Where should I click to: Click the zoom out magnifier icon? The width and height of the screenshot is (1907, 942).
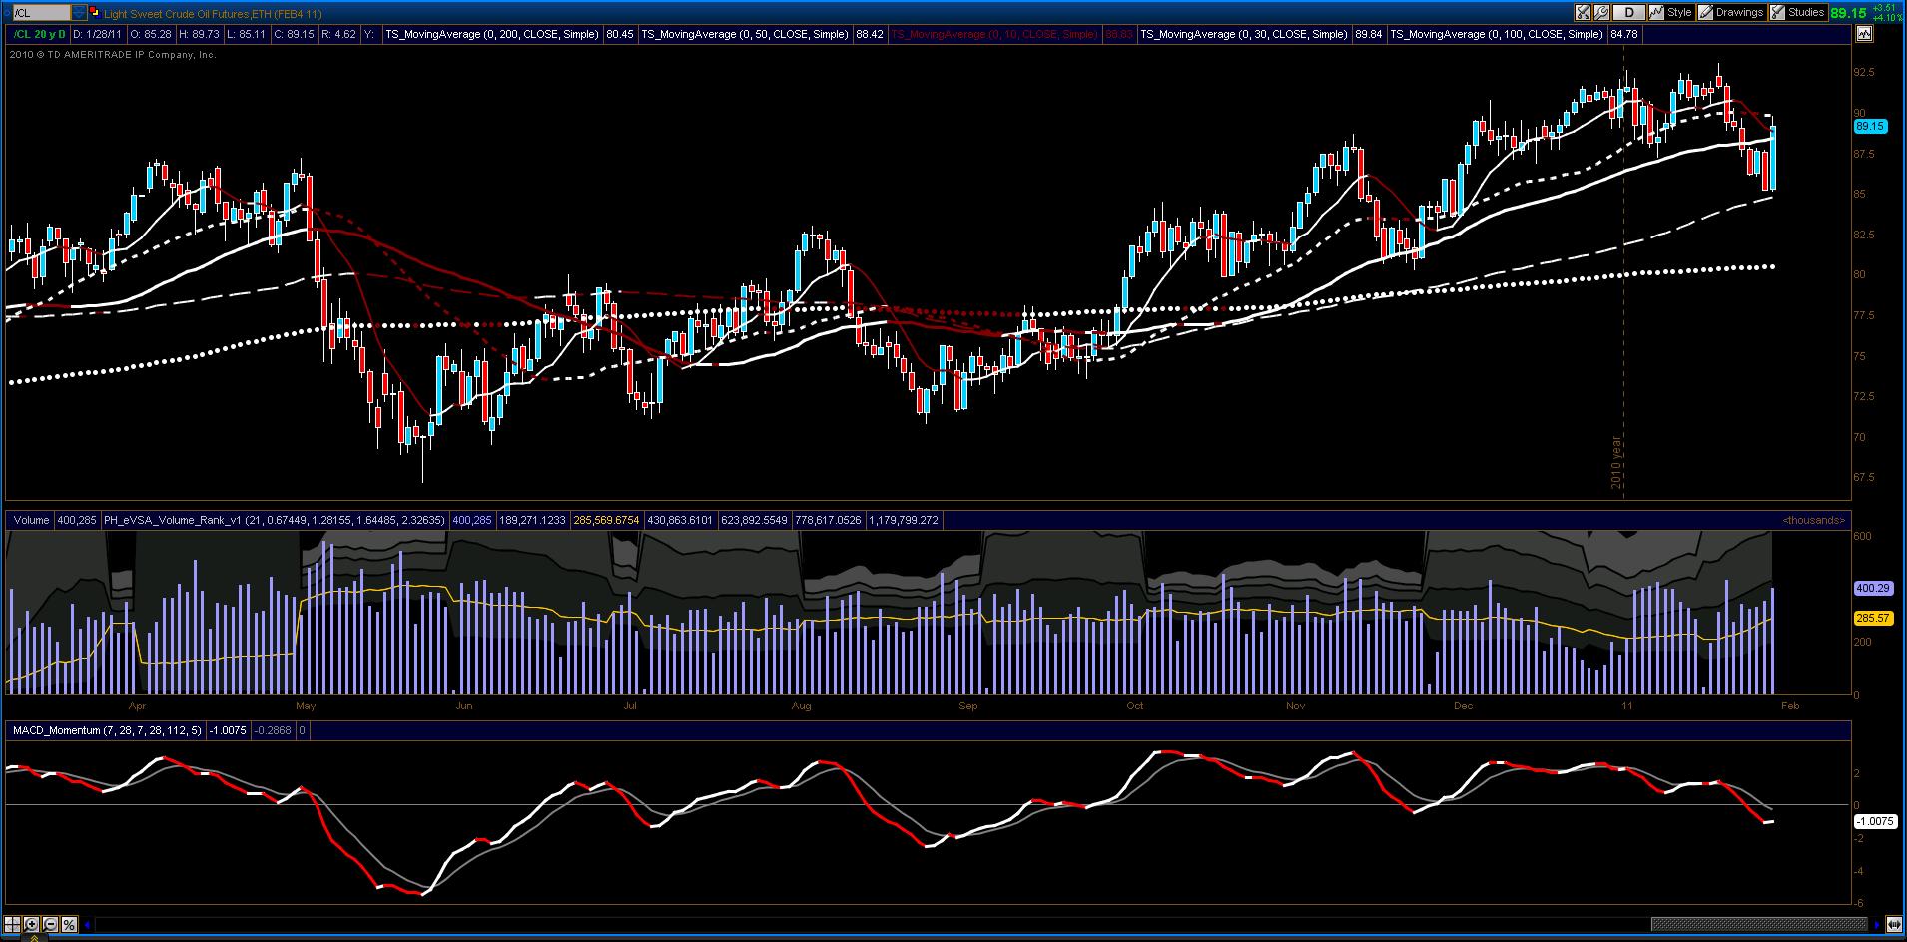[x=50, y=924]
